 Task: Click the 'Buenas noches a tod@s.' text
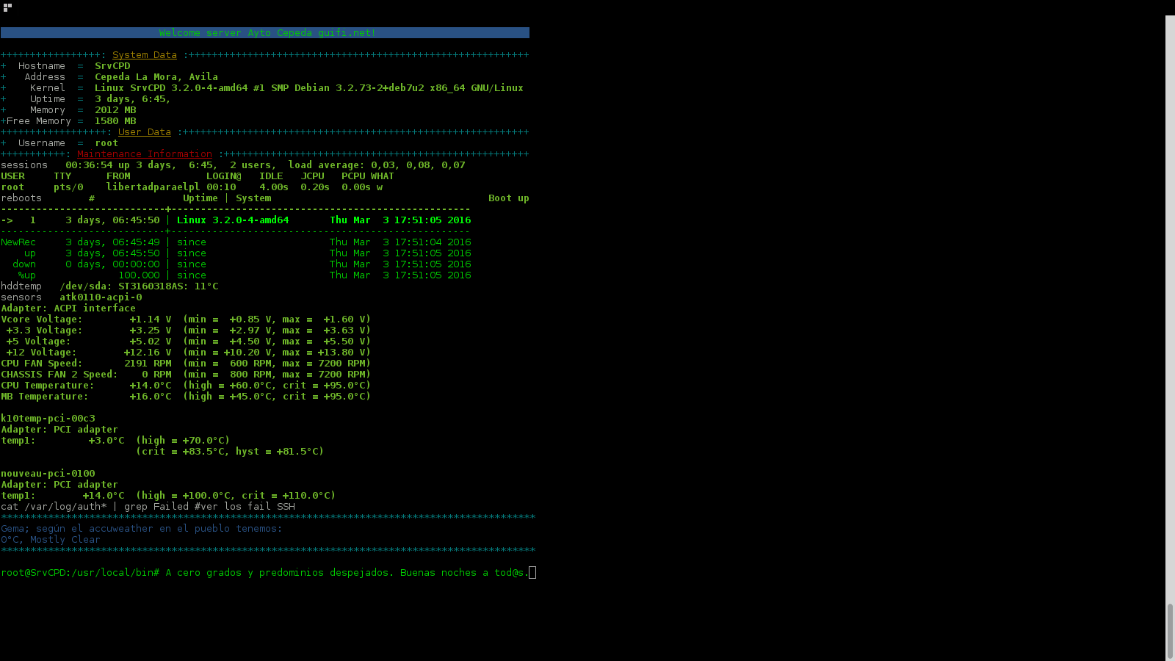tap(465, 573)
